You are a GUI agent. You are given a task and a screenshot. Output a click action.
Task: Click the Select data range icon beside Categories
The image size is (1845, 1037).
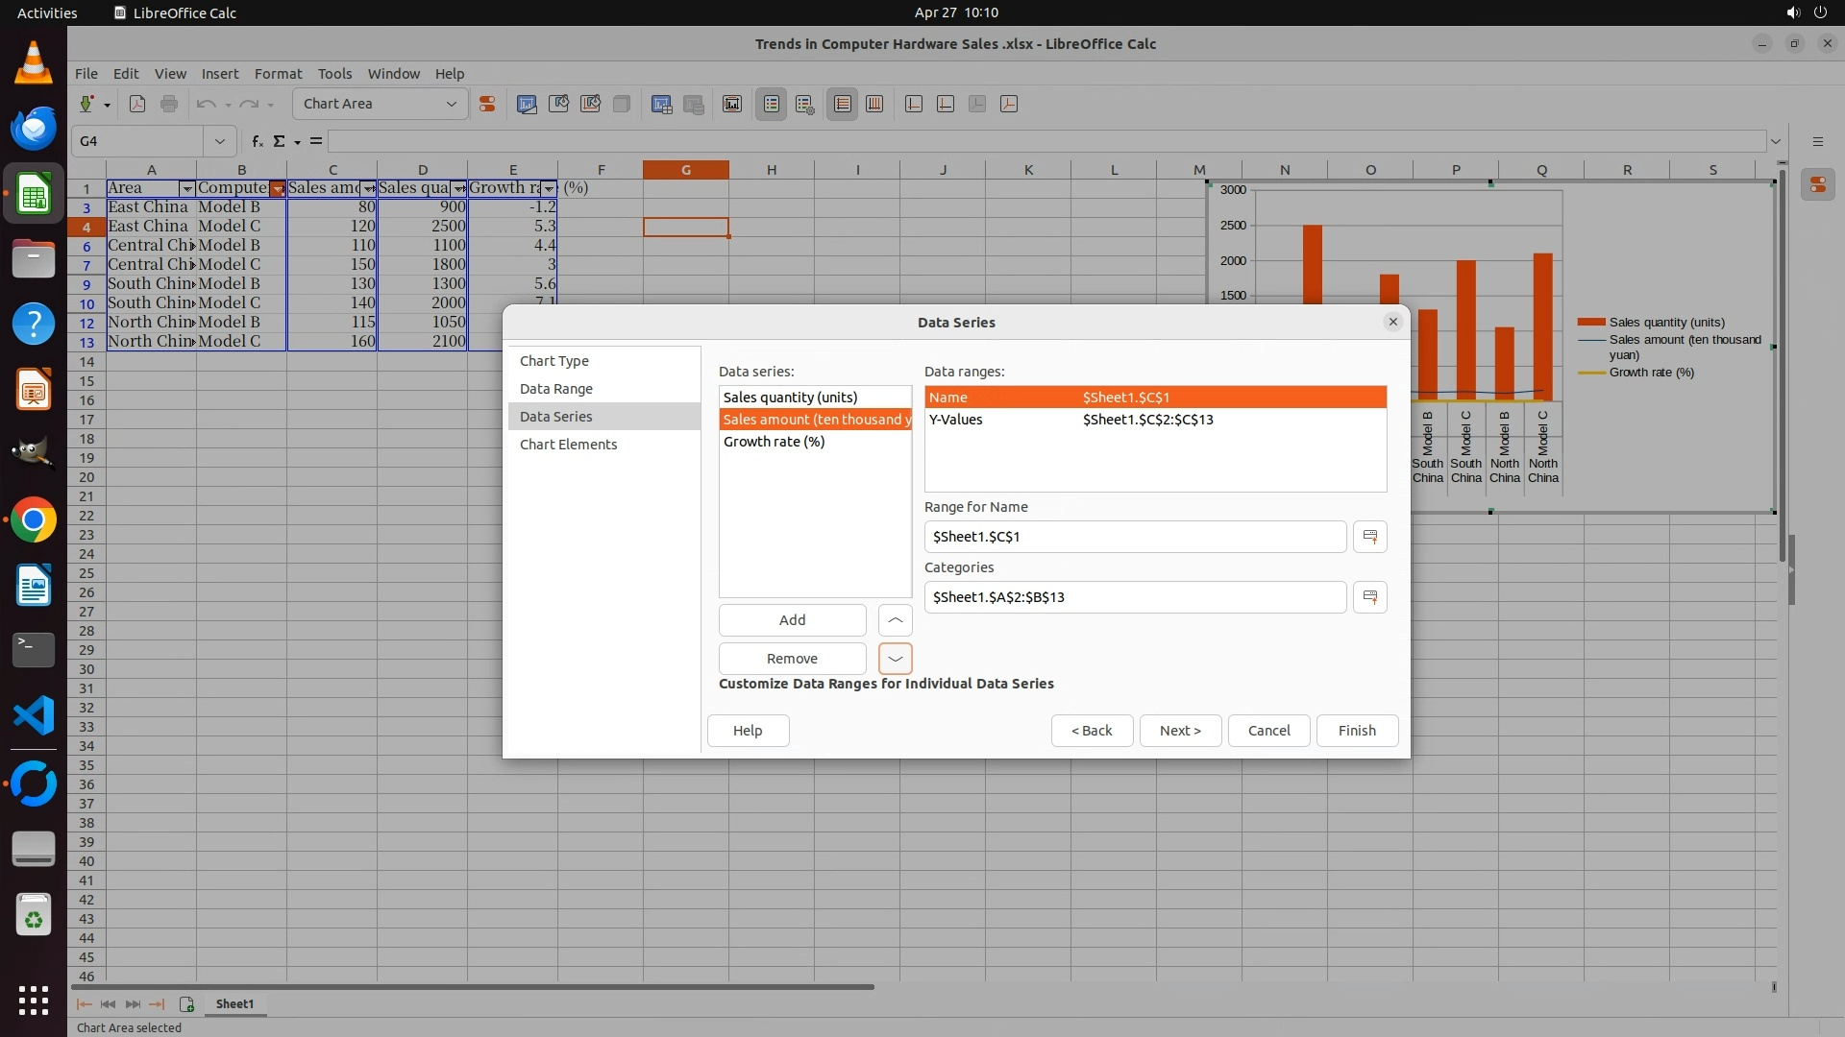click(1369, 597)
